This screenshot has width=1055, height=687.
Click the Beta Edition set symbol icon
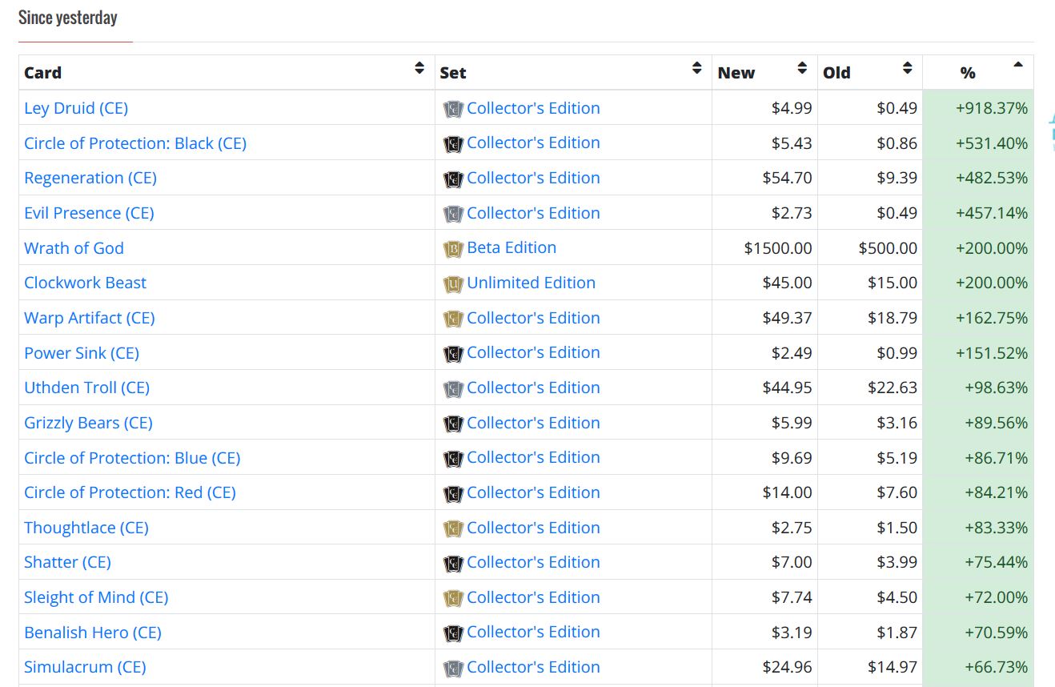pos(453,249)
